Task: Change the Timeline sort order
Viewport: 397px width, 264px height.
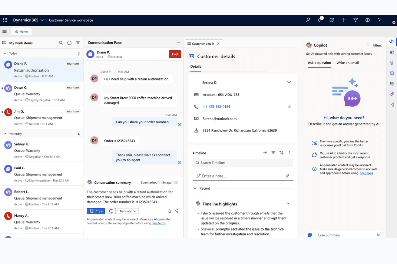Action: [x=281, y=153]
